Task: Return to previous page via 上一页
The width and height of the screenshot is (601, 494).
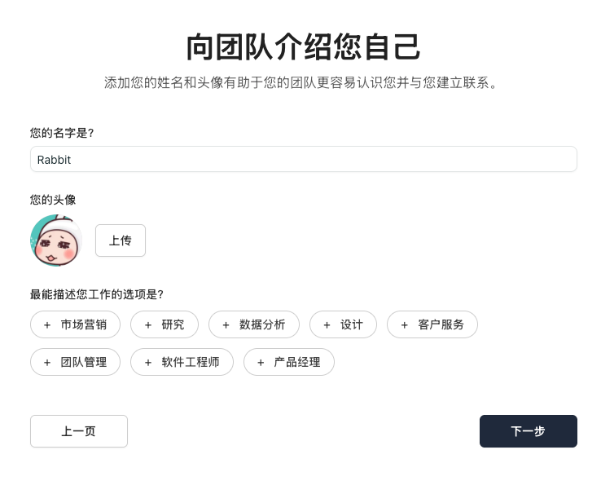Action: [x=79, y=431]
